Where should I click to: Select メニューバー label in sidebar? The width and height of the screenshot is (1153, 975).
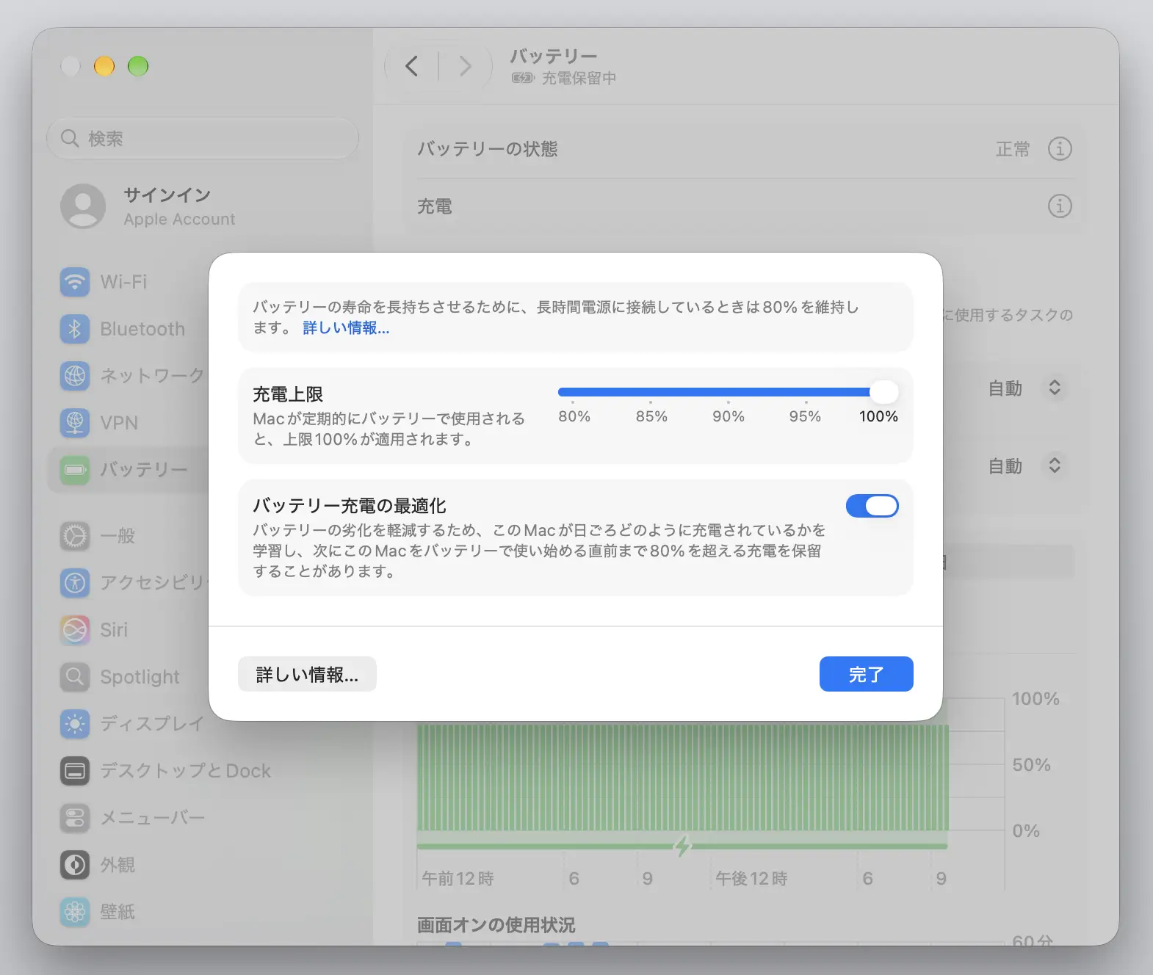[153, 818]
